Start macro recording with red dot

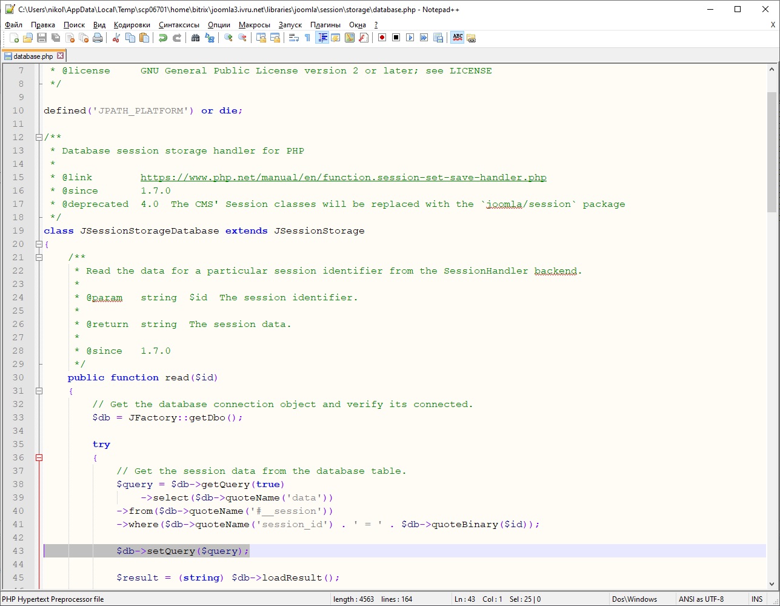pyautogui.click(x=382, y=38)
